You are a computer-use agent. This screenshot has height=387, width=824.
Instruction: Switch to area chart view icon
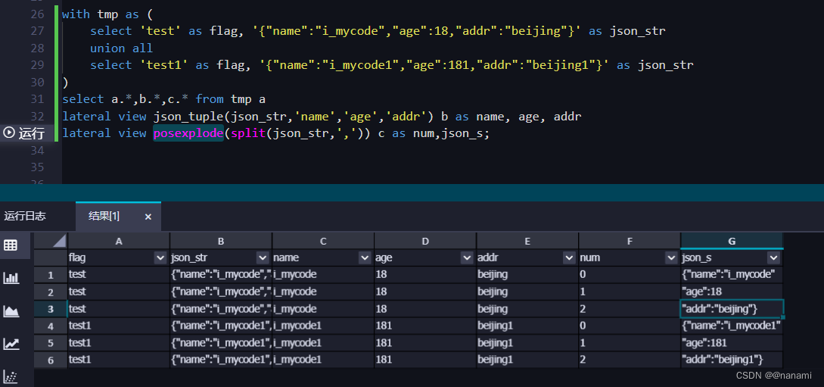(x=11, y=311)
